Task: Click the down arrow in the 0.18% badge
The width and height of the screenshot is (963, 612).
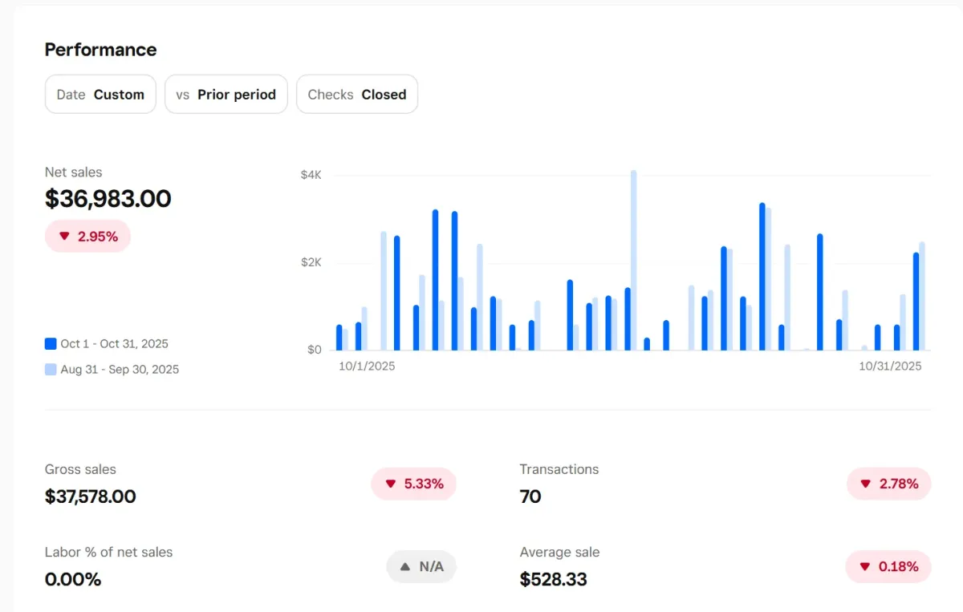Action: [865, 566]
